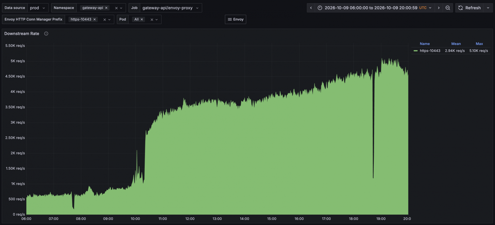Open the Envoy links menu

[235, 19]
